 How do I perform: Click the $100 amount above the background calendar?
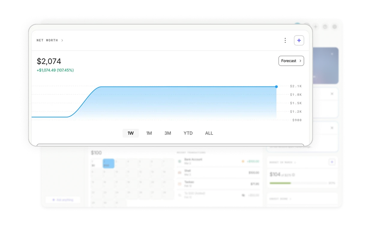96,153
